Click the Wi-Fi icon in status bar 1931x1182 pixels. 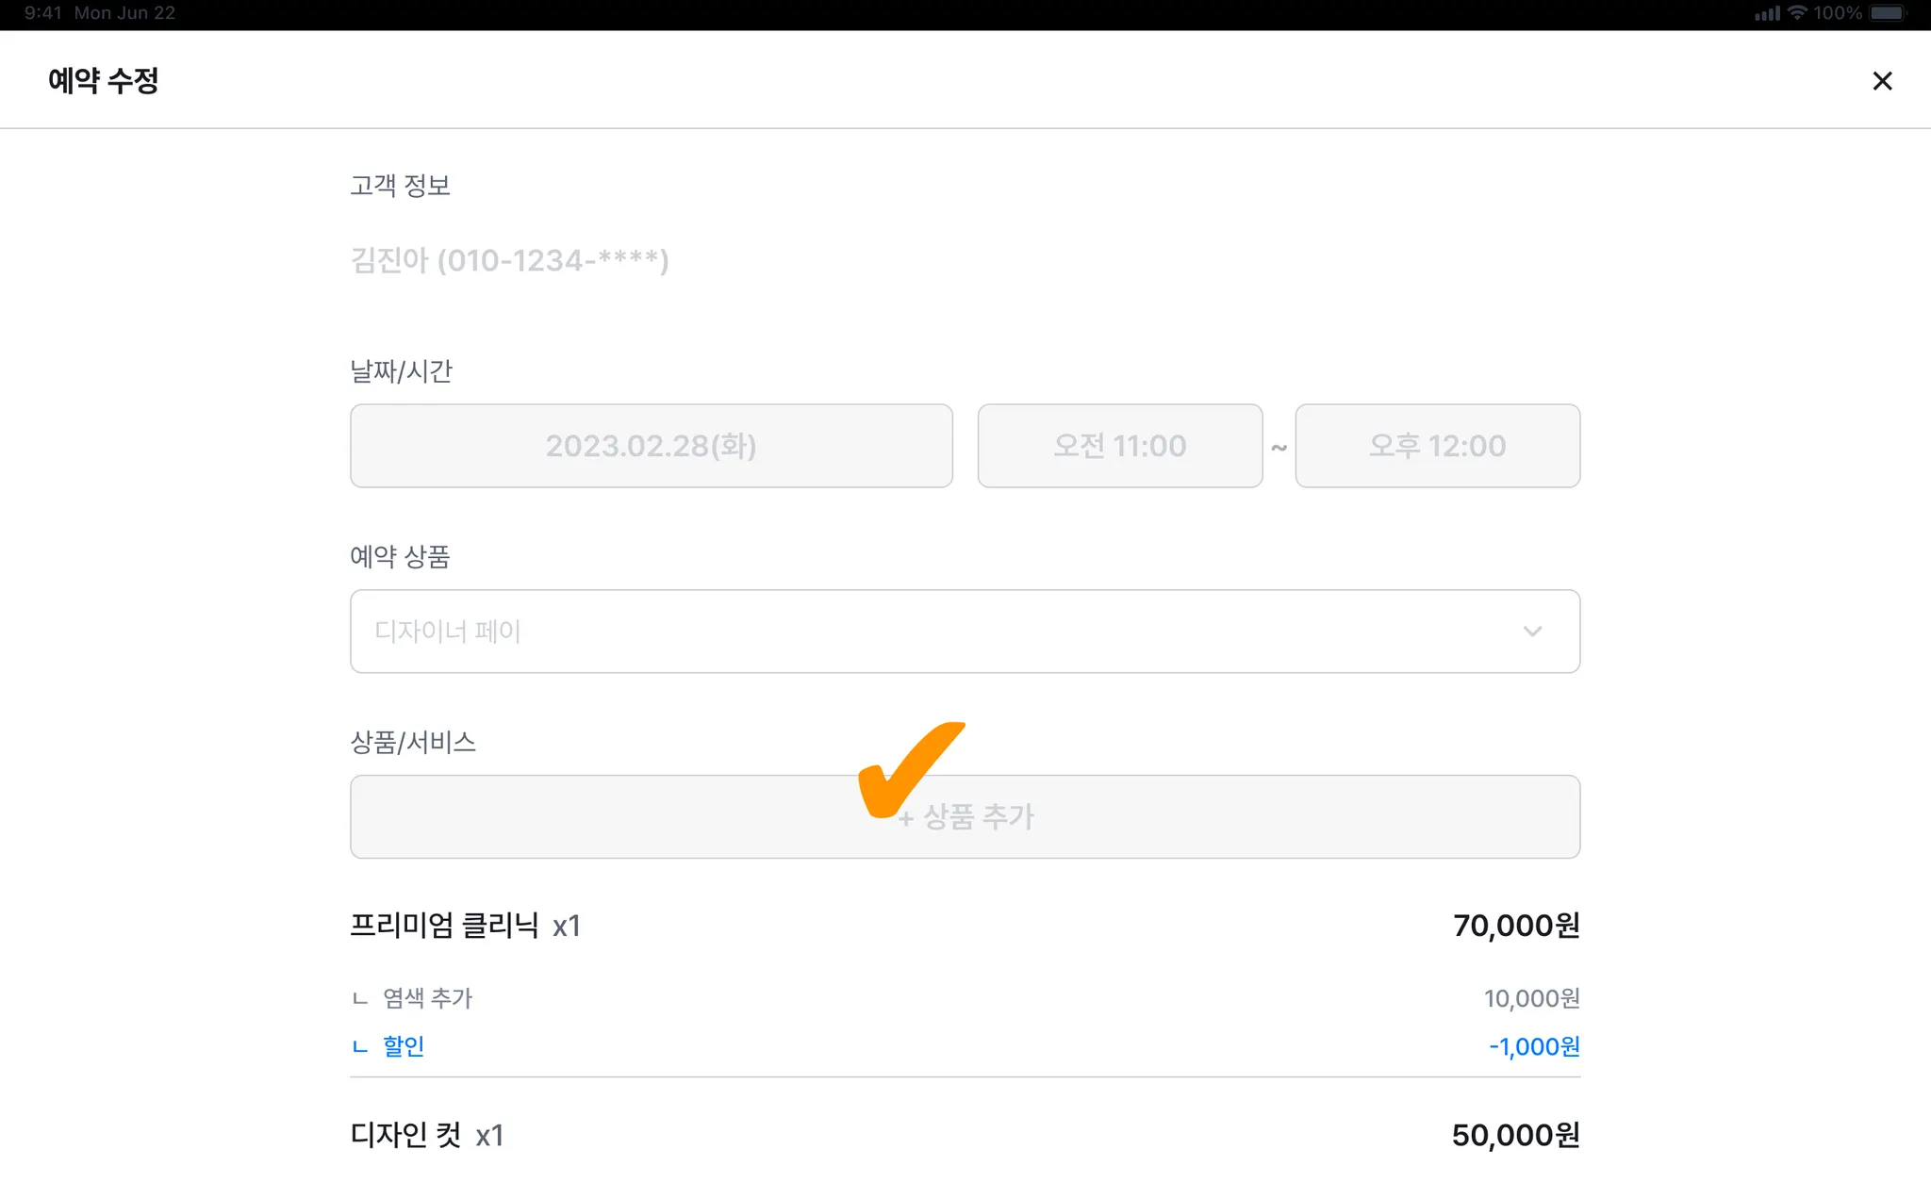tap(1797, 13)
